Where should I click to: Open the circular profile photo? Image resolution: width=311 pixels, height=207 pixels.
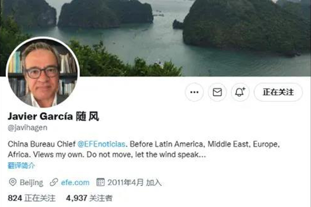click(43, 73)
